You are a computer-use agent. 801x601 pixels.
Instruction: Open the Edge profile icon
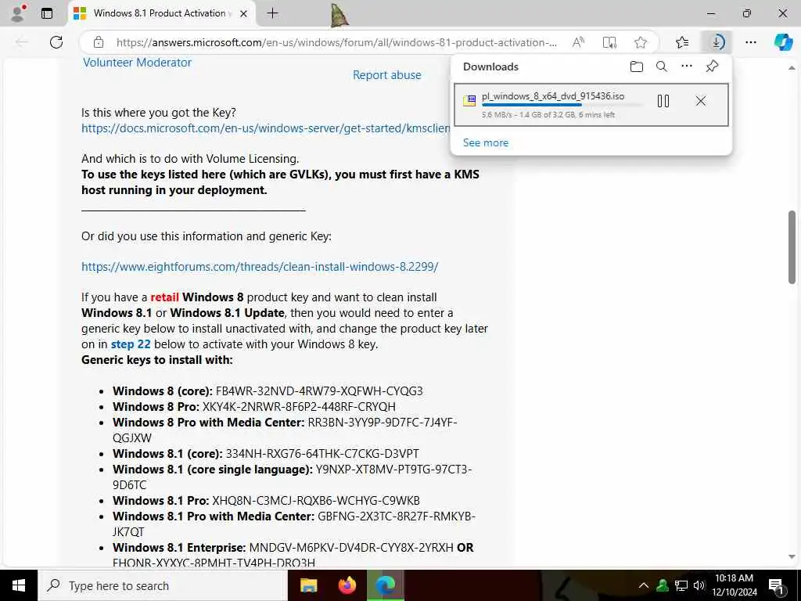[17, 13]
